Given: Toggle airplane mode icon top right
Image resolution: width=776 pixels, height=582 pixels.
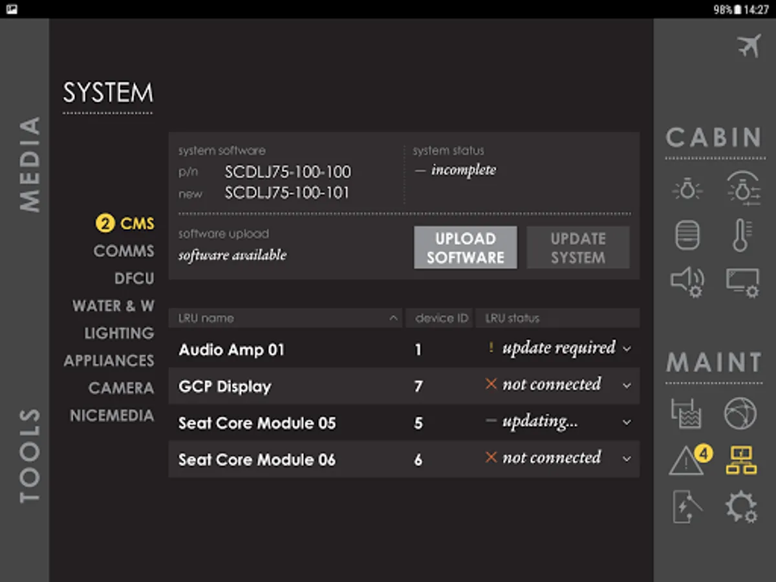Looking at the screenshot, I should pyautogui.click(x=748, y=46).
